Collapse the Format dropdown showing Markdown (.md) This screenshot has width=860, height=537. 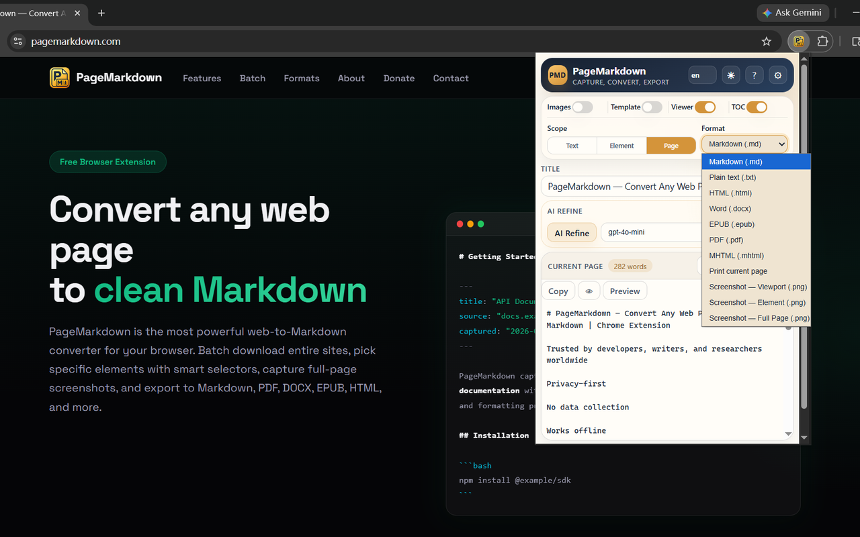pos(744,144)
